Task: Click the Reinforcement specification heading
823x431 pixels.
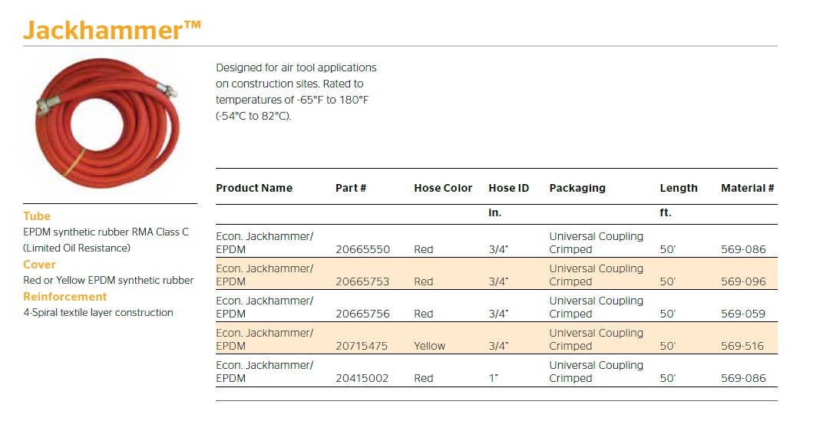Action: (x=65, y=297)
